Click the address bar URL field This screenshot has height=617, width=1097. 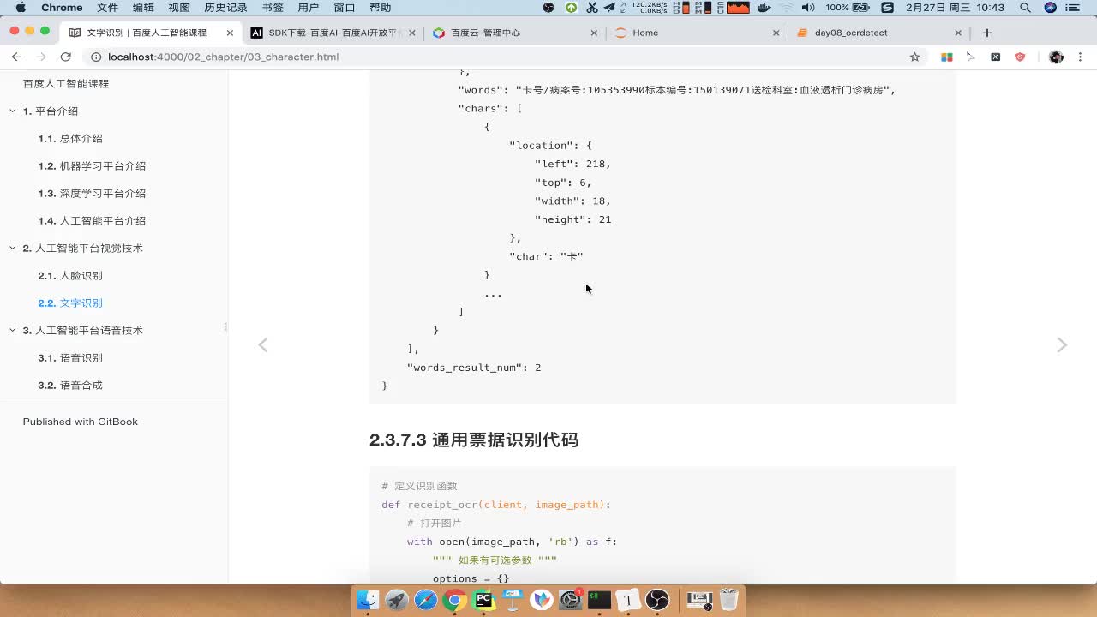497,57
